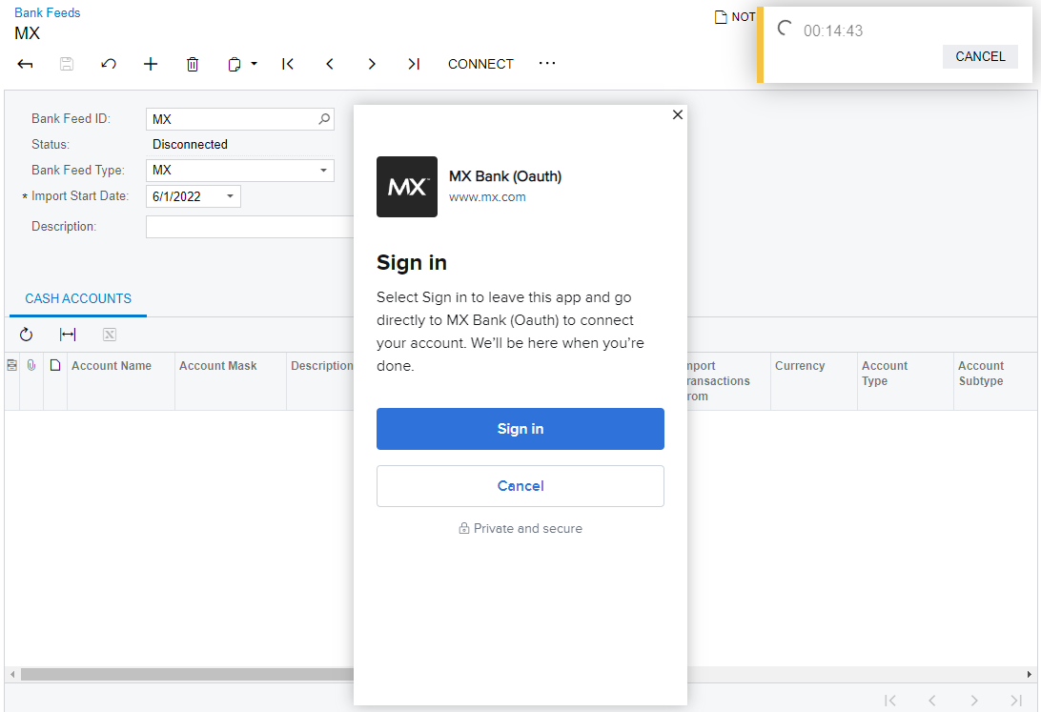1041x712 pixels.
Task: Go to the first grid page
Action: pyautogui.click(x=890, y=700)
